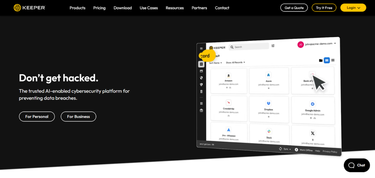Toggle favorite star on Amazon card
This screenshot has width=375, height=178.
tap(227, 88)
